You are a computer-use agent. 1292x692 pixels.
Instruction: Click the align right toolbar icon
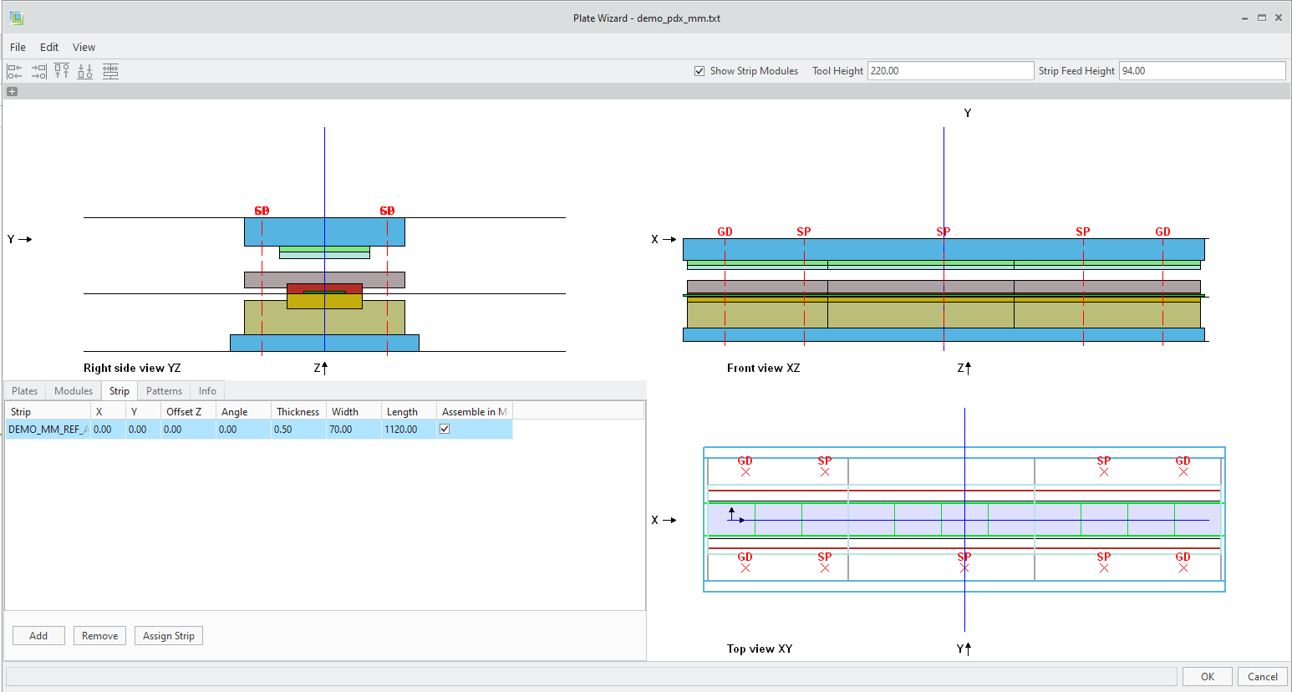pos(38,72)
